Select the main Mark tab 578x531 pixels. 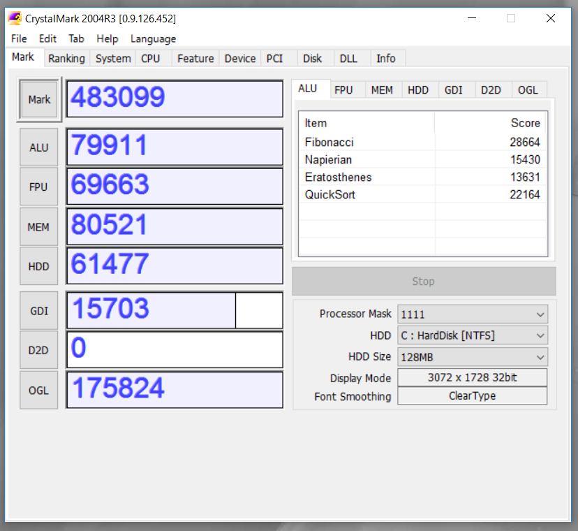click(x=23, y=57)
